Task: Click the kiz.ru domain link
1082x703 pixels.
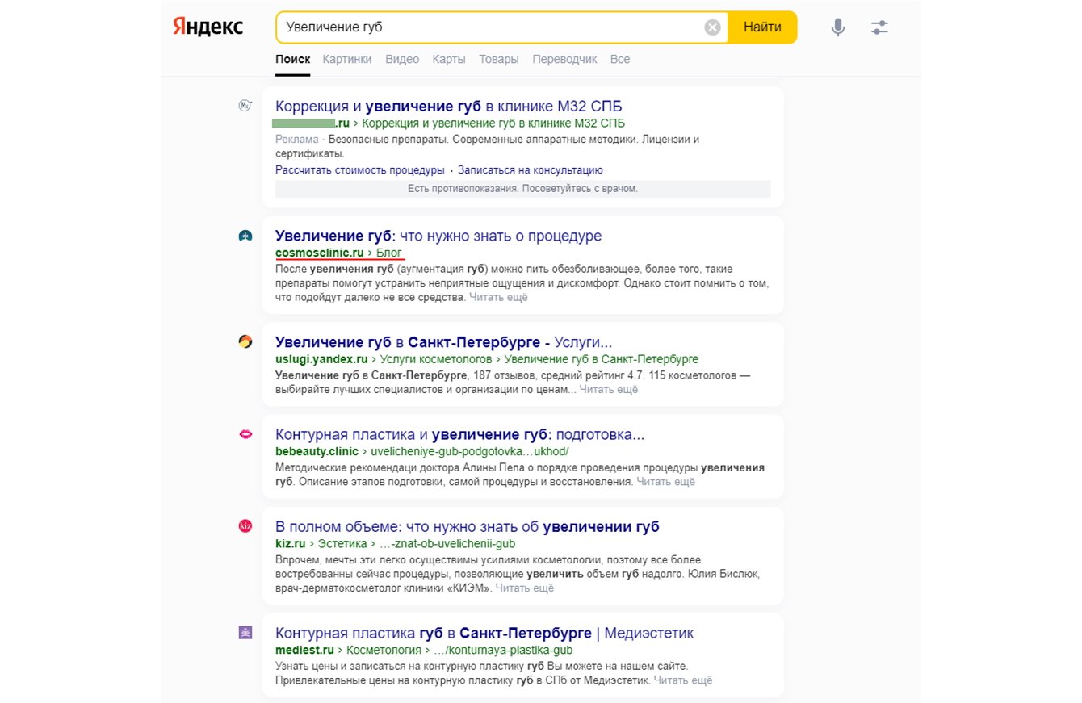Action: (290, 543)
